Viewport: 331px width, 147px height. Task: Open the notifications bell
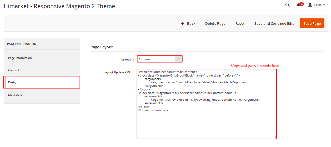coord(298,5)
